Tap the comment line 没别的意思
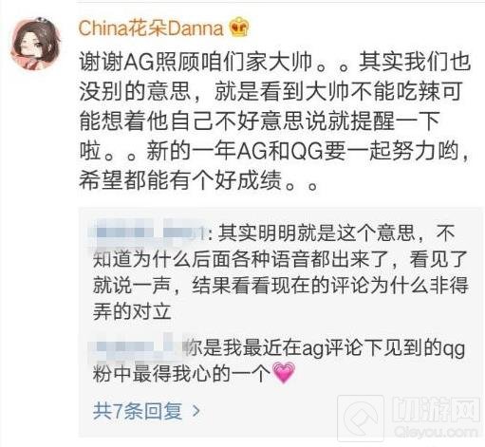This screenshot has width=485, height=447. click(x=270, y=92)
